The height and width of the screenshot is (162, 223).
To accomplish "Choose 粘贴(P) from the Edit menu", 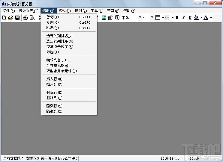I will (69, 28).
